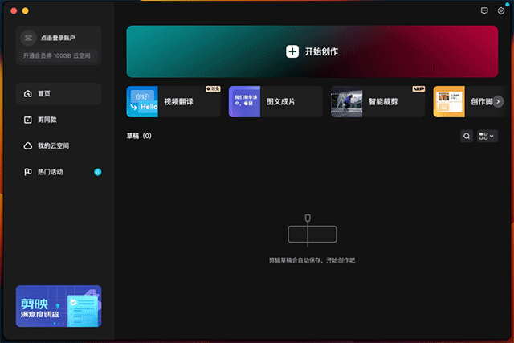Click the plus icon on 开始创作
This screenshot has width=514, height=343.
(x=292, y=51)
